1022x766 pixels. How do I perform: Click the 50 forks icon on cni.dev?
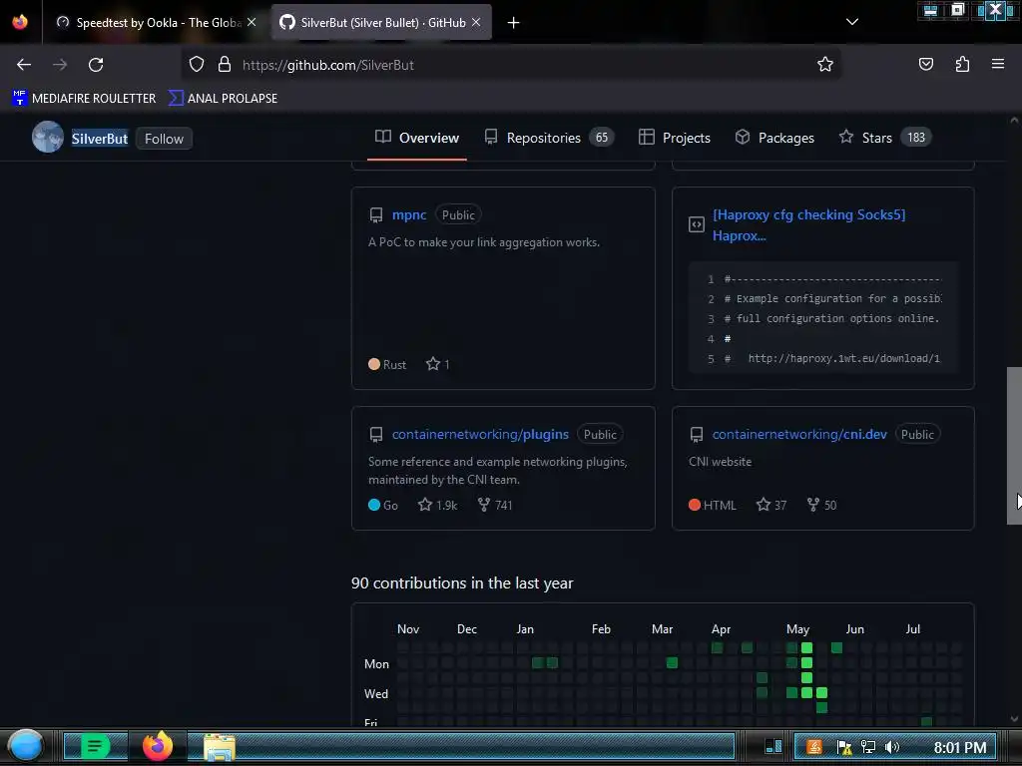pos(812,505)
